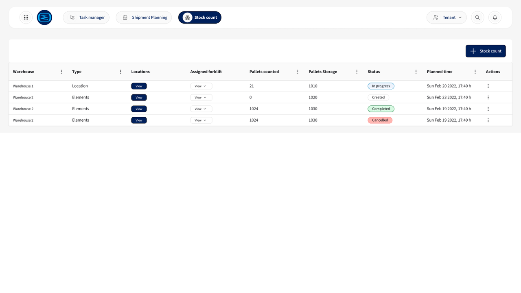
Task: Expand the Tenant dropdown
Action: (447, 17)
